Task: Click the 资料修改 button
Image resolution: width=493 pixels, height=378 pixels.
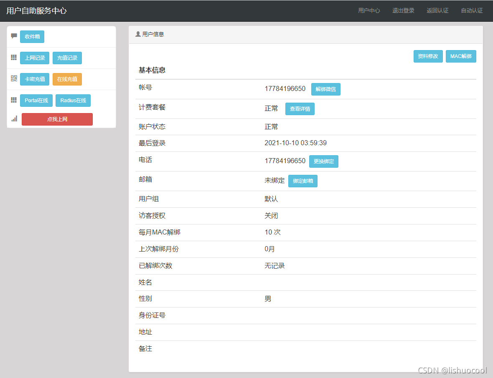Action: [x=428, y=56]
